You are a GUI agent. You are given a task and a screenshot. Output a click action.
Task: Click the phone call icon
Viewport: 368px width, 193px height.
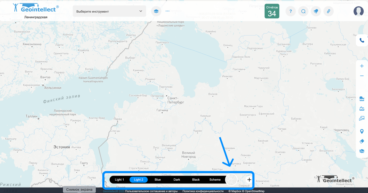click(x=362, y=40)
